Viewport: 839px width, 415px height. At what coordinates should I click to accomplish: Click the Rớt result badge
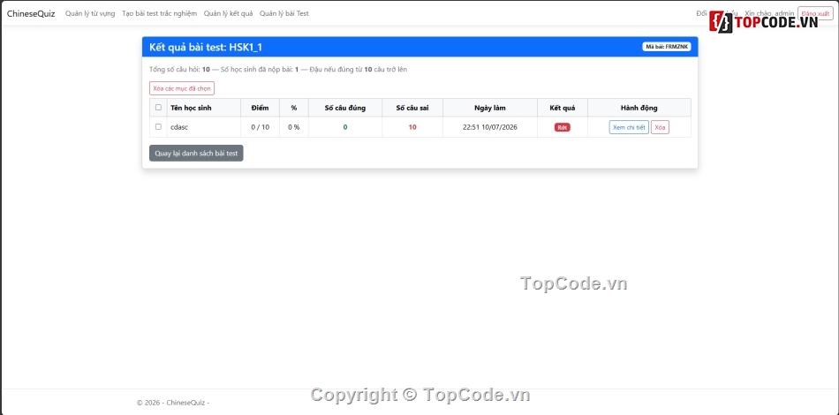coord(563,127)
